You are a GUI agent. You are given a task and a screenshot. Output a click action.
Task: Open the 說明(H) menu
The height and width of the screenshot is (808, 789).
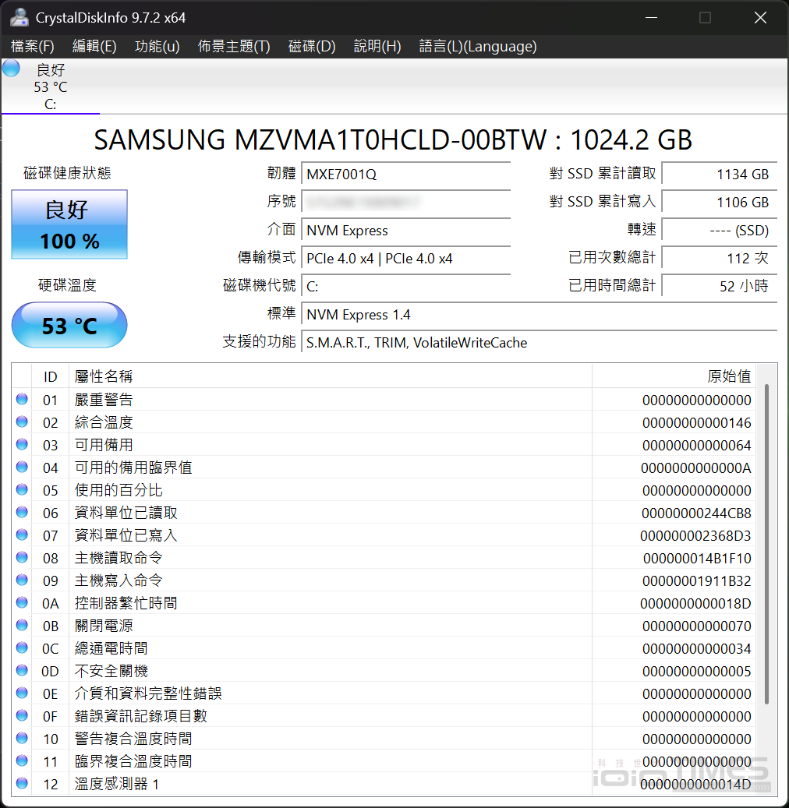click(x=377, y=47)
